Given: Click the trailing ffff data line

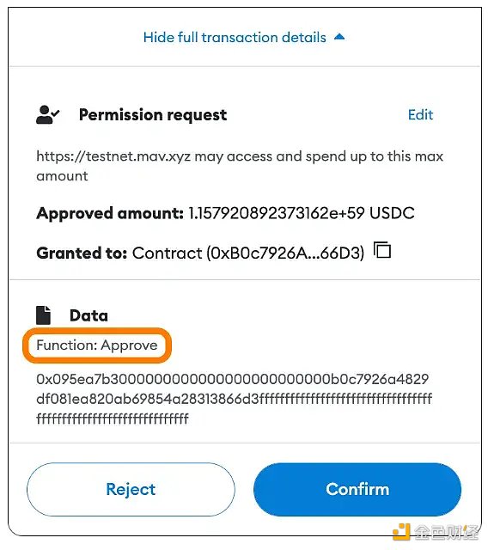Looking at the screenshot, I should 113,419.
